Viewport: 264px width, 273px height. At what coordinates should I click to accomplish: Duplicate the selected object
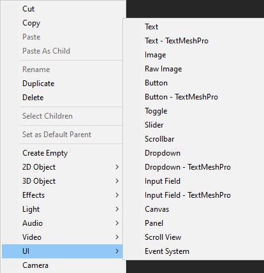[x=38, y=84]
